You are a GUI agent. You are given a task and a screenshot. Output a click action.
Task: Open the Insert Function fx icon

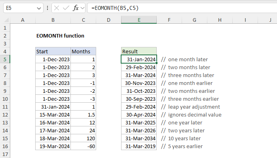(76, 8)
